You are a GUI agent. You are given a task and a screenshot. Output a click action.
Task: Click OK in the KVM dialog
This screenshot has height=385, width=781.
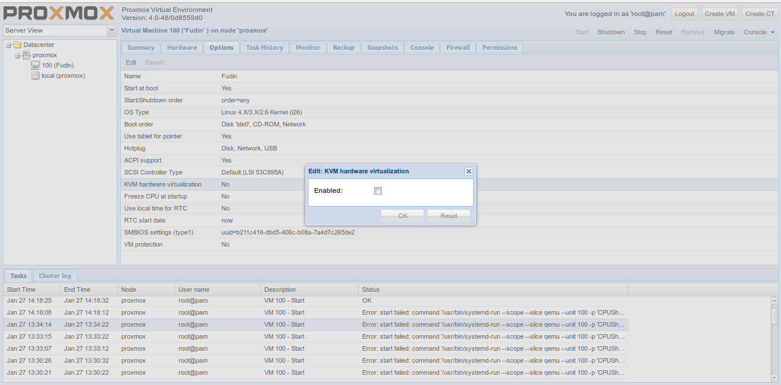click(x=403, y=216)
